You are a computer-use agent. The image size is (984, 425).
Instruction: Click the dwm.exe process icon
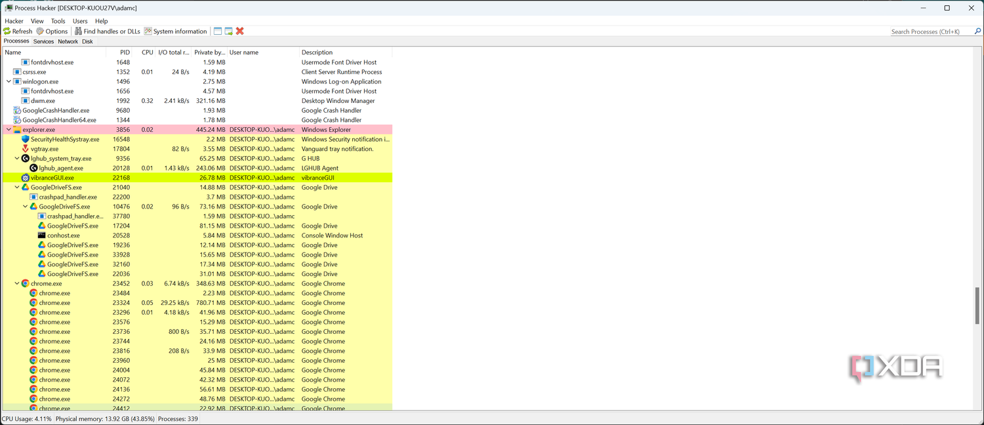coord(26,101)
